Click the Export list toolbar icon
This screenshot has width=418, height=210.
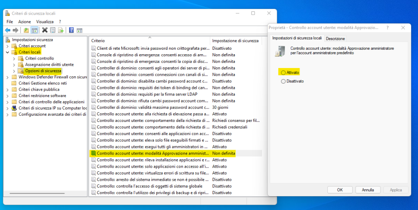(x=61, y=30)
